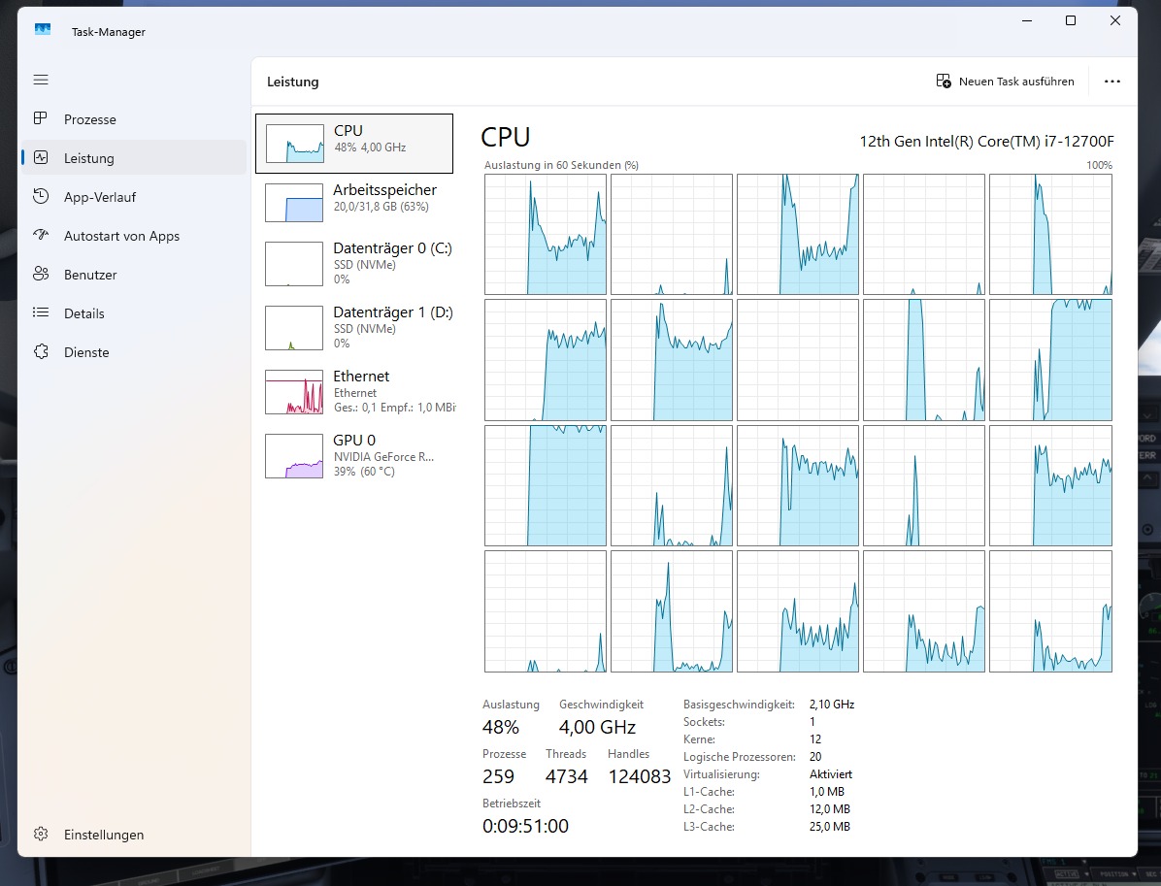Viewport: 1161px width, 886px height.
Task: Switch to the Benutzer page
Action: point(133,275)
